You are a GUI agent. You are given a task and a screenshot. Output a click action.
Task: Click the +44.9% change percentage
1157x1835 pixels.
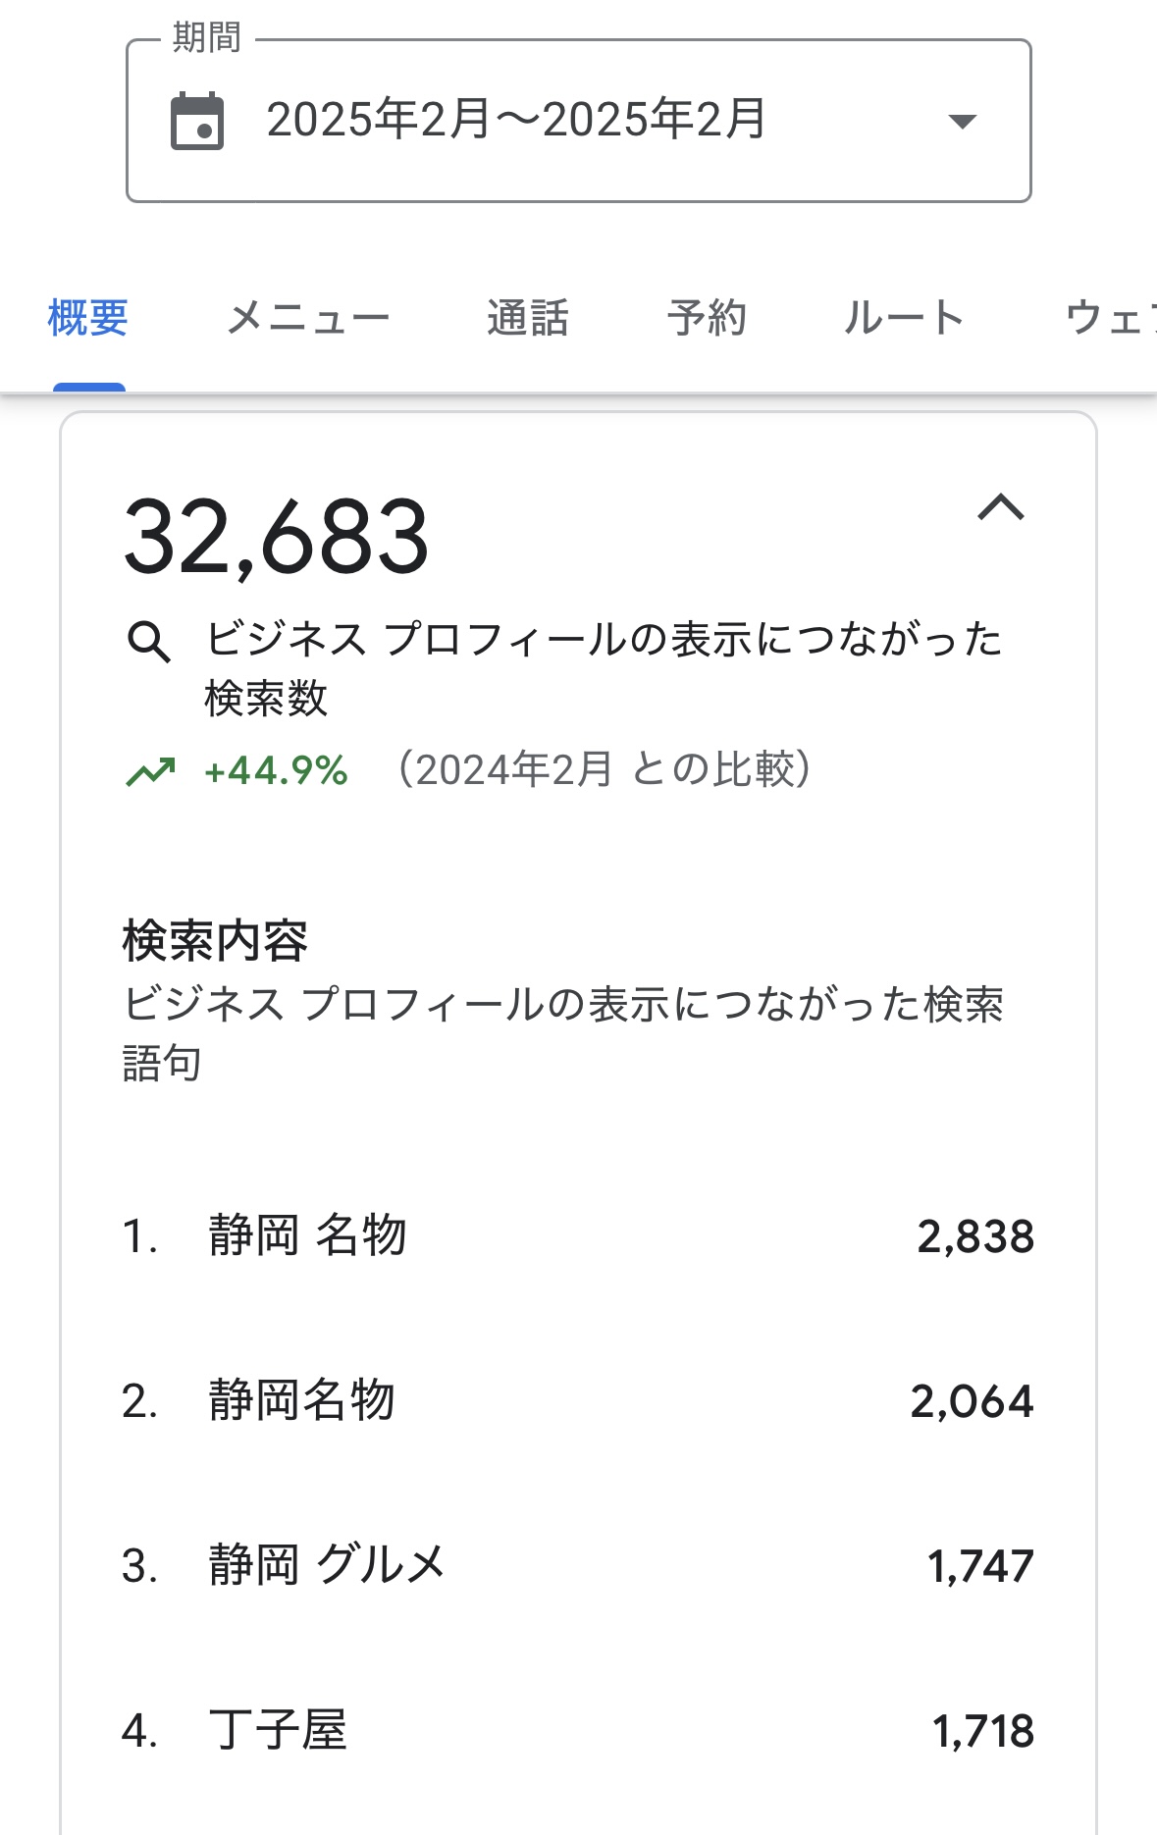[x=276, y=771]
